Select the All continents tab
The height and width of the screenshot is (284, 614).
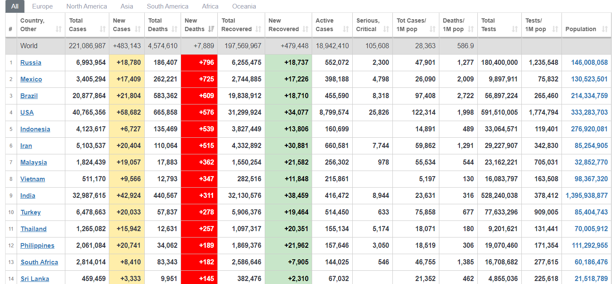point(15,6)
